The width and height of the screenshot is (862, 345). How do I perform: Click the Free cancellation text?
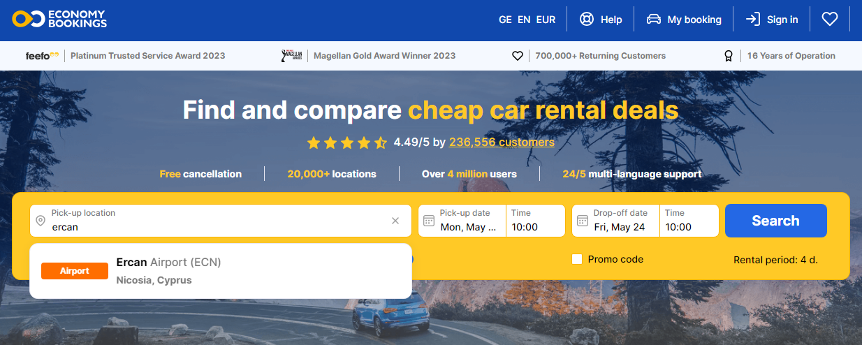(200, 174)
